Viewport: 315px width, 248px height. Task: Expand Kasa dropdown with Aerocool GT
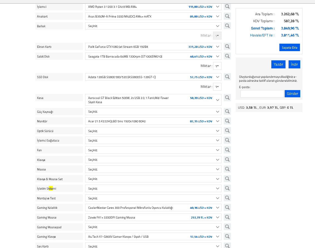point(153,100)
